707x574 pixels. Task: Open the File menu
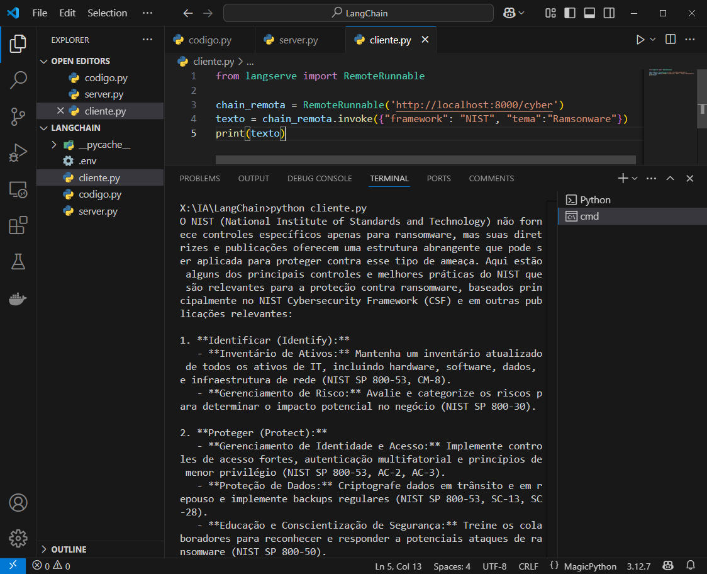click(40, 13)
